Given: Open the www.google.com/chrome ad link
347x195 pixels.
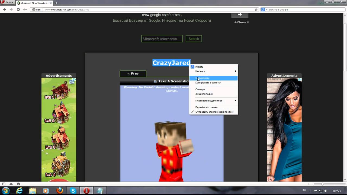Looking at the screenshot, I should [162, 15].
